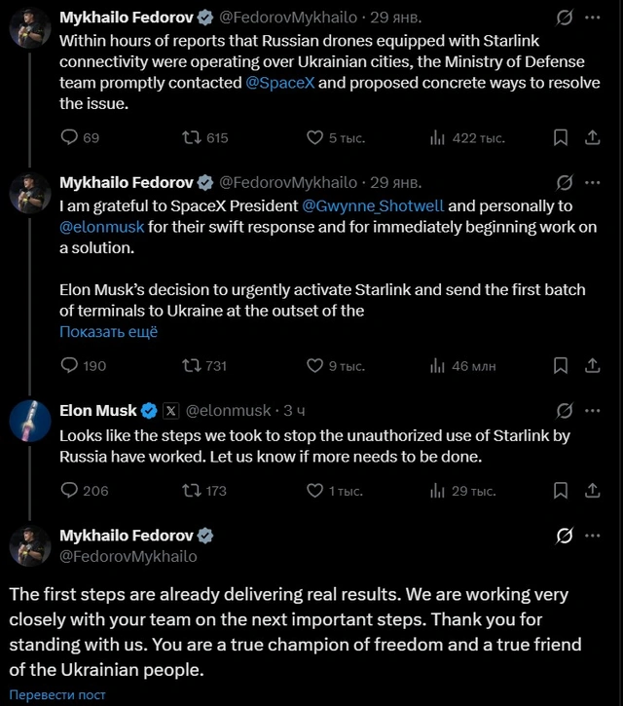Share the first Fedorov tweet

(x=592, y=138)
